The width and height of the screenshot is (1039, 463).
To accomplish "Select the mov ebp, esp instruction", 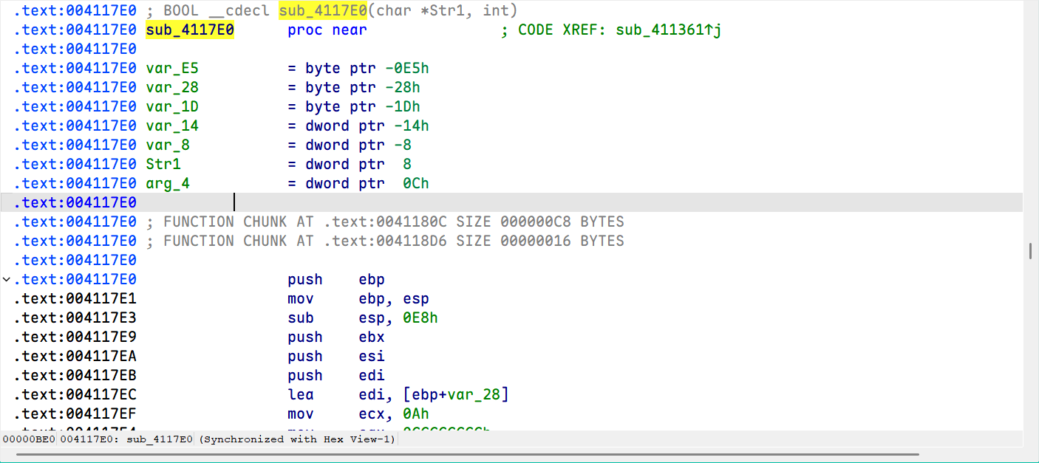I will coord(358,299).
